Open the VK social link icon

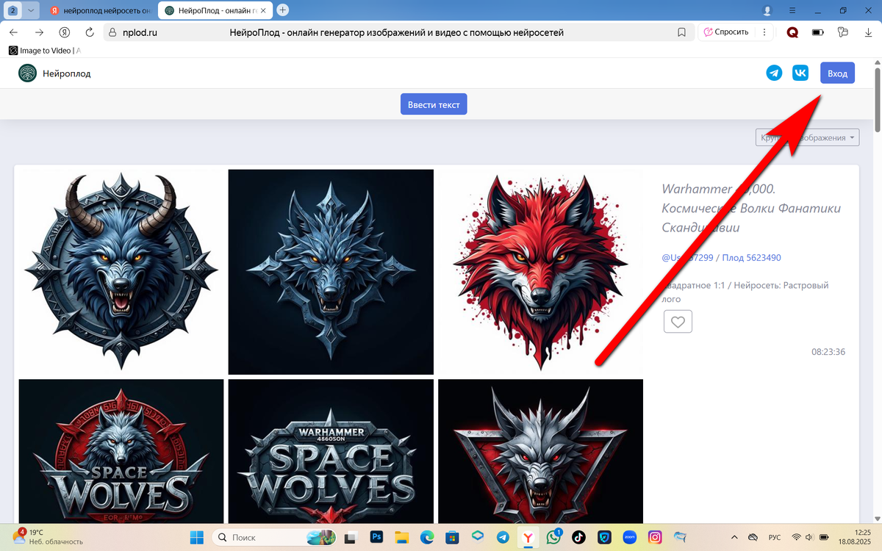[800, 73]
